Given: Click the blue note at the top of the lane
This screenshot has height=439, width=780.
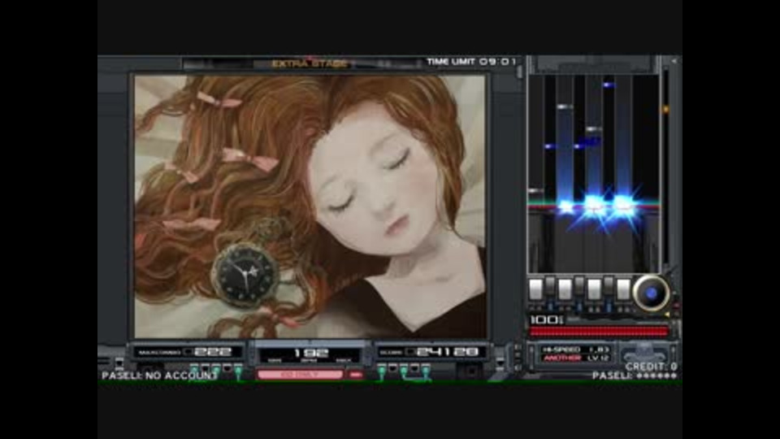Looking at the screenshot, I should pyautogui.click(x=609, y=85).
